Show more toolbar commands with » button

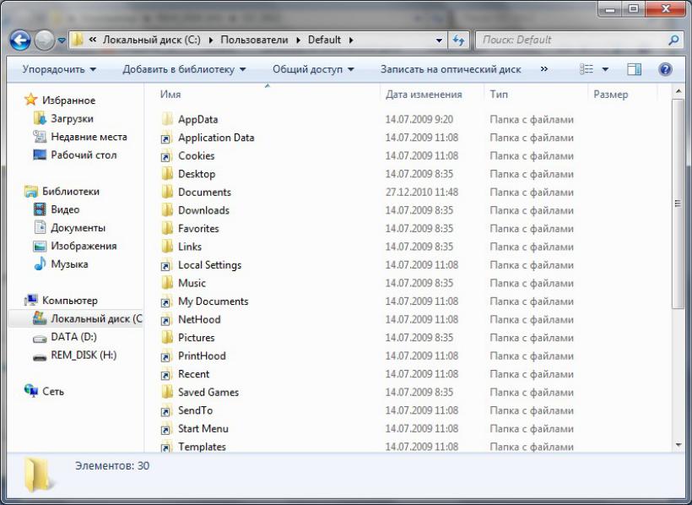coord(544,69)
